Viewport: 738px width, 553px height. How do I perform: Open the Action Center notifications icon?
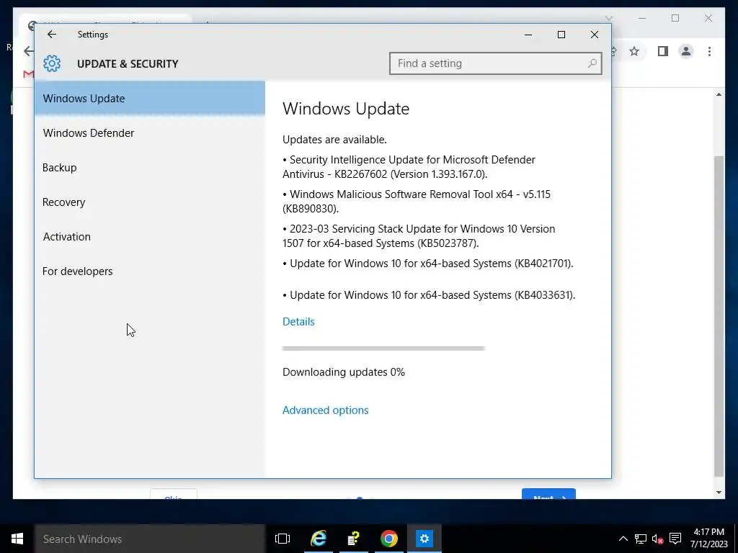(x=675, y=539)
